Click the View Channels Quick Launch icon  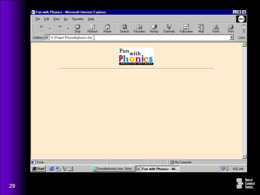coord(64,169)
